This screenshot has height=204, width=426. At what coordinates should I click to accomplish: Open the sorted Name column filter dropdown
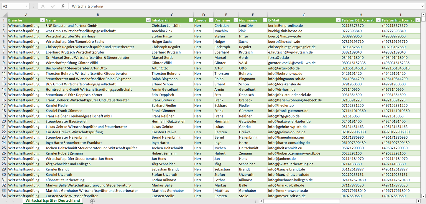148,20
